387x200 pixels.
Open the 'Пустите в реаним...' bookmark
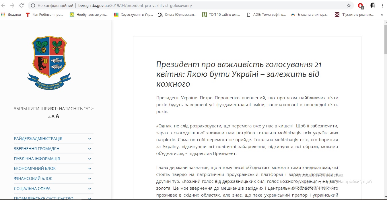tap(355, 15)
